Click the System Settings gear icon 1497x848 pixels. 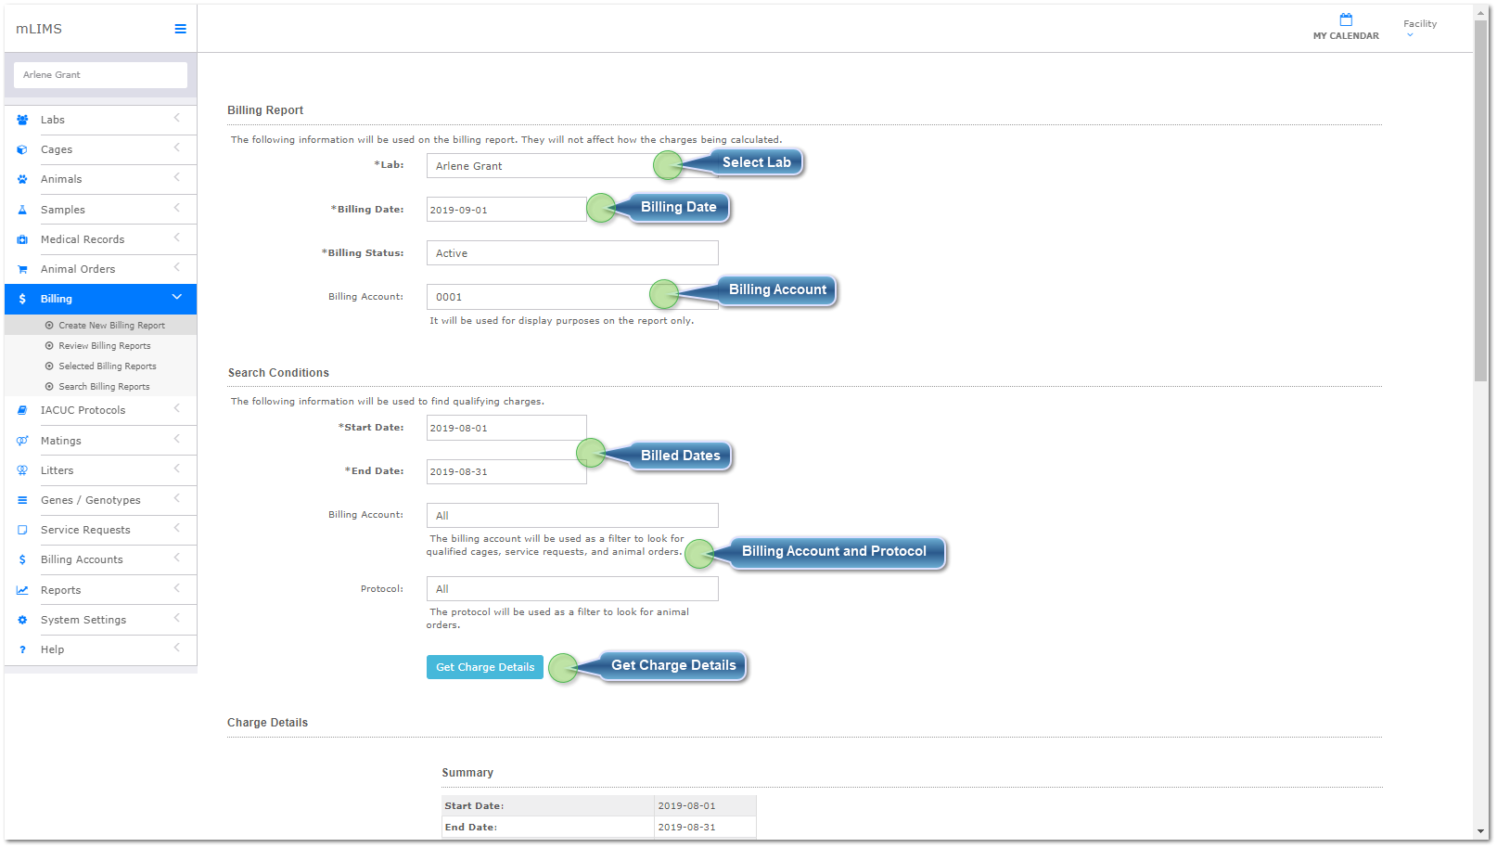pos(22,620)
